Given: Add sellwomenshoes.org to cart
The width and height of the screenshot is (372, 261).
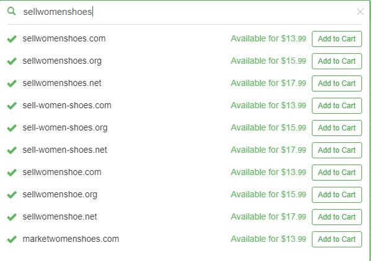Looking at the screenshot, I should 337,61.
